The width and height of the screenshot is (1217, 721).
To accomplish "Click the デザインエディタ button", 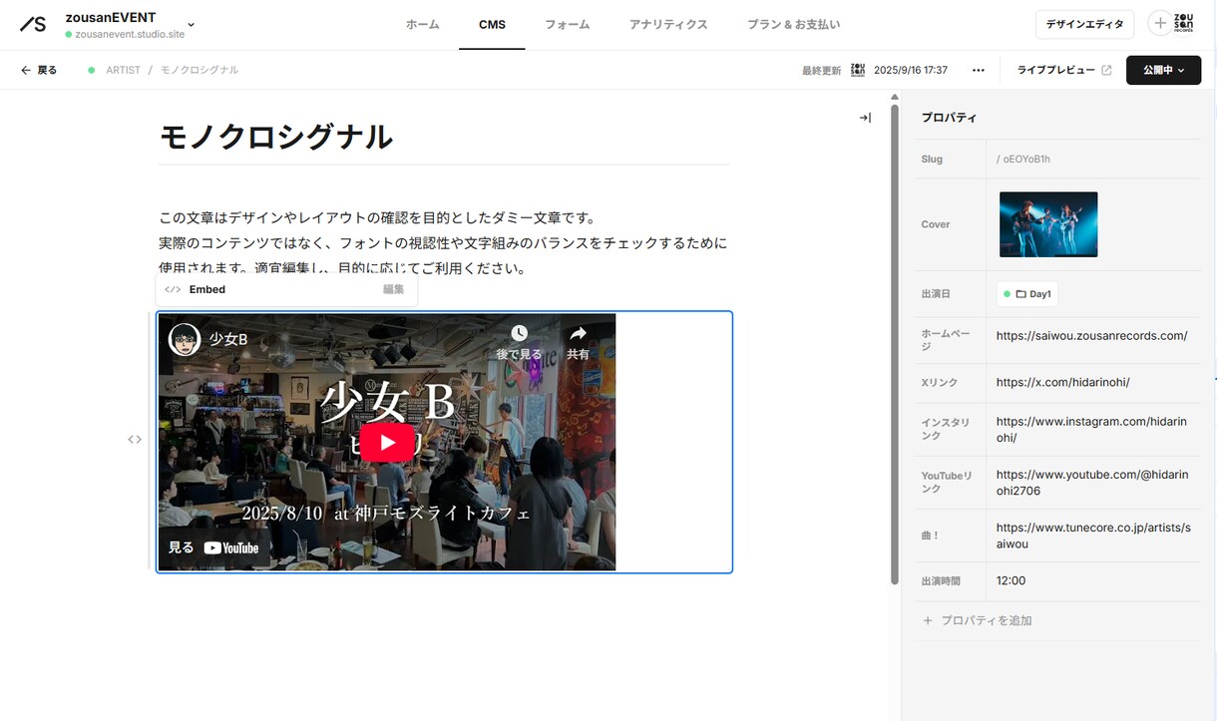I will 1084,24.
